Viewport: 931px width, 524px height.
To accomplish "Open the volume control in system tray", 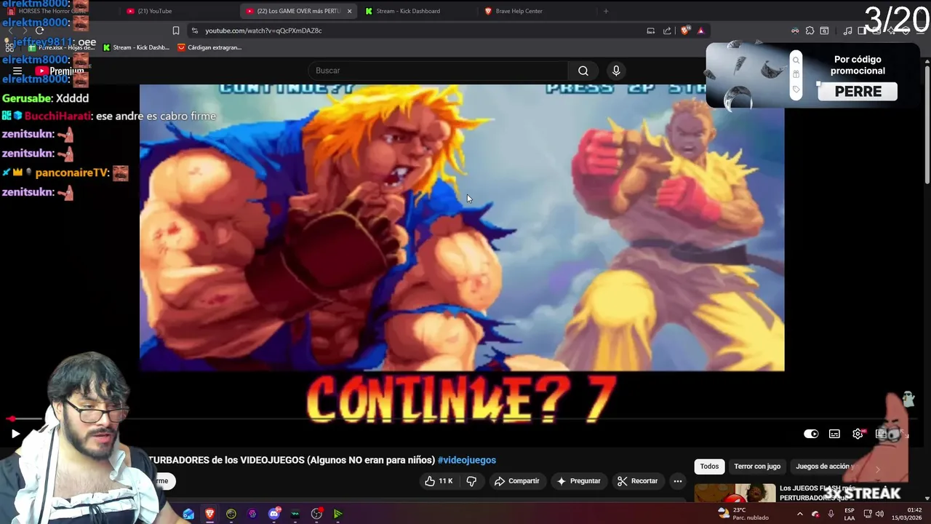I will pyautogui.click(x=879, y=514).
